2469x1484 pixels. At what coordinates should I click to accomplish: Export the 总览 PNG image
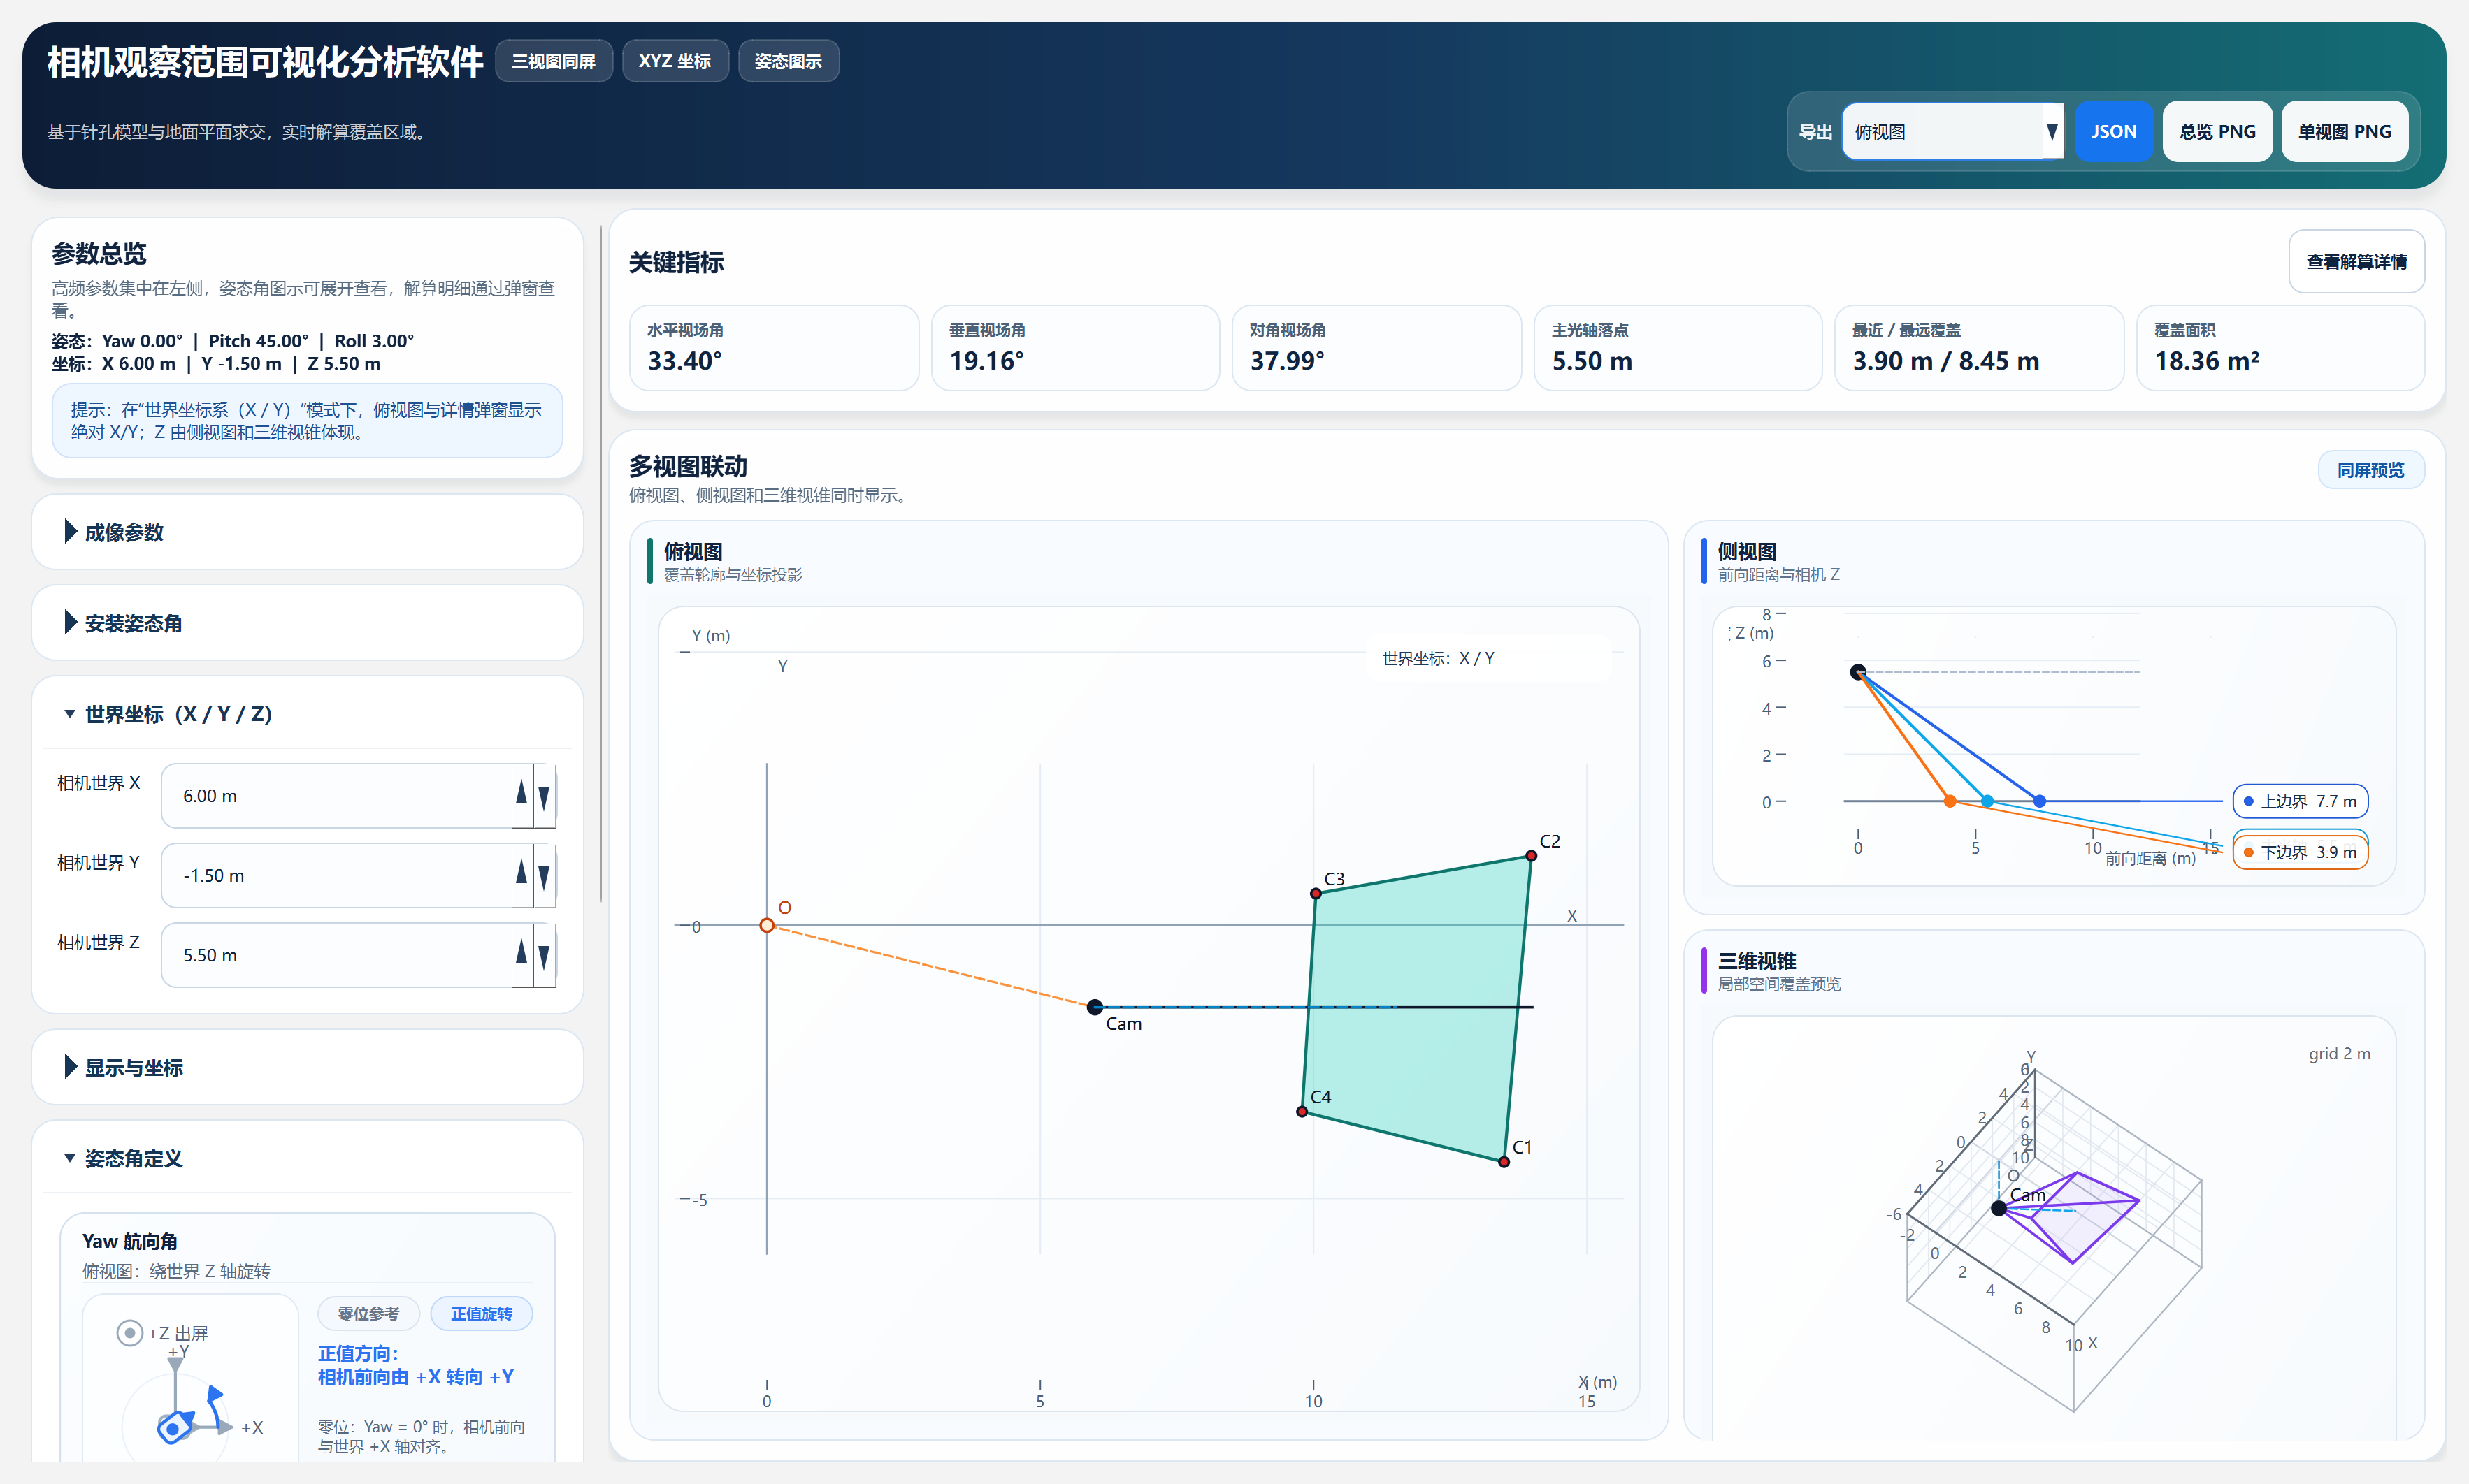coord(2217,131)
